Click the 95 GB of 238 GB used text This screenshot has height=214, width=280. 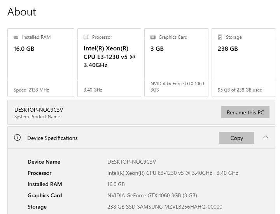pyautogui.click(x=240, y=90)
